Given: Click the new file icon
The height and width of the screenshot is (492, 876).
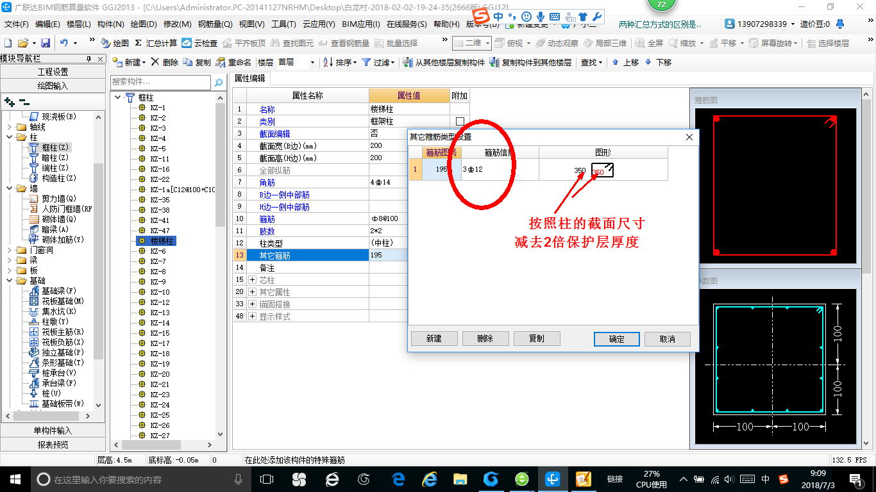Looking at the screenshot, I should coord(8,43).
